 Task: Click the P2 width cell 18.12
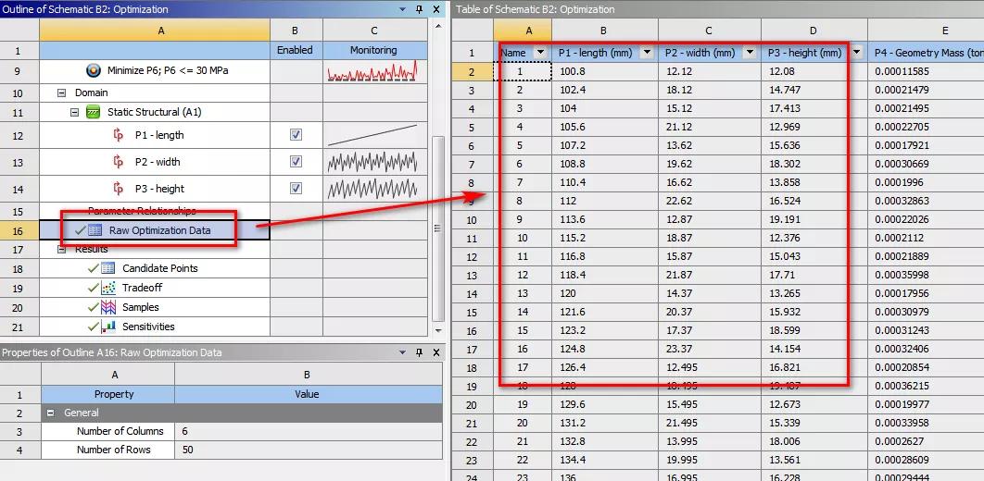pos(709,91)
